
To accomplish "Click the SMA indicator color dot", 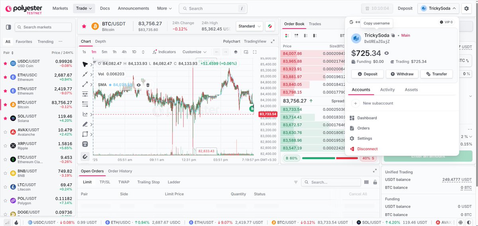I will pyautogui.click(x=110, y=85).
